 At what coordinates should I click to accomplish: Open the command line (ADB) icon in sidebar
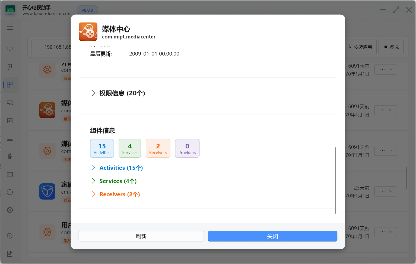pyautogui.click(x=10, y=174)
